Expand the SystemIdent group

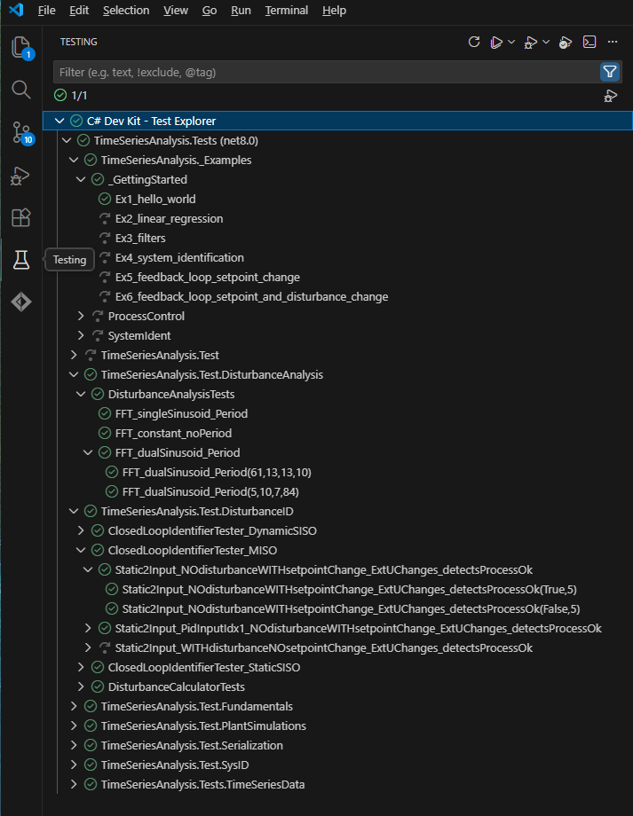pyautogui.click(x=81, y=335)
